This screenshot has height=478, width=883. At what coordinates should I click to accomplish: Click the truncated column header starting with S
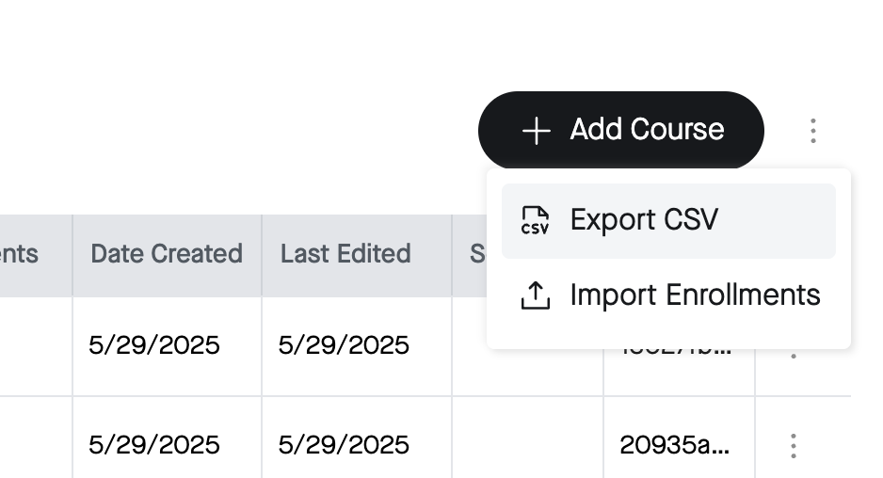coord(477,254)
